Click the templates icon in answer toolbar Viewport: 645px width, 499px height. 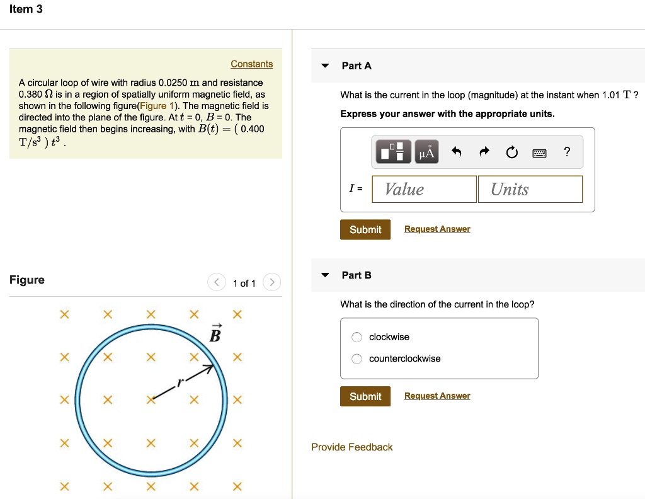click(394, 152)
